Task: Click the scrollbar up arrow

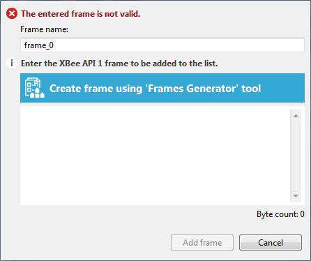Action: pos(296,116)
